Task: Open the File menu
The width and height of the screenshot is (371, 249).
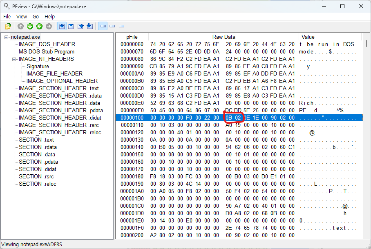Action: (x=7, y=17)
